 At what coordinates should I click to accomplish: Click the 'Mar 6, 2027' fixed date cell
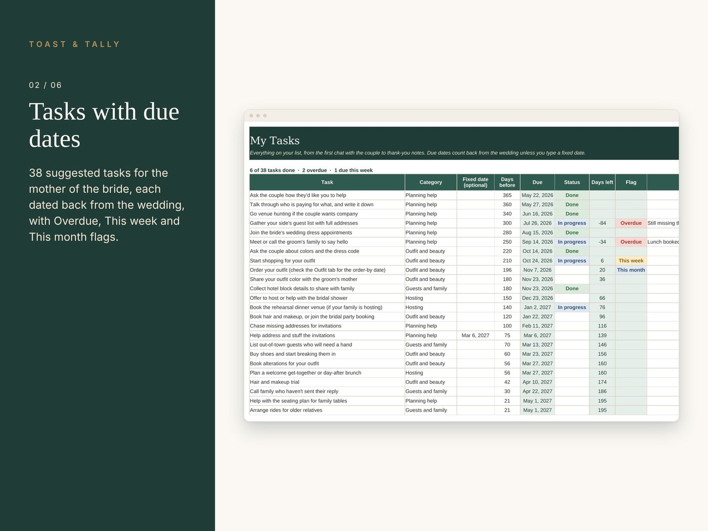click(475, 335)
